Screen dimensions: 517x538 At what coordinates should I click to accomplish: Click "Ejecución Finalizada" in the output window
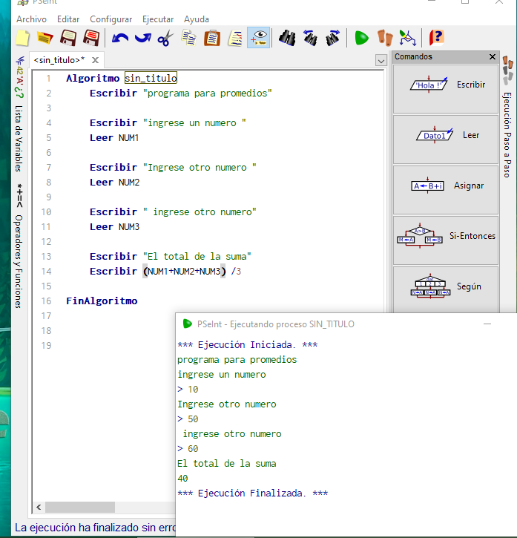click(251, 493)
